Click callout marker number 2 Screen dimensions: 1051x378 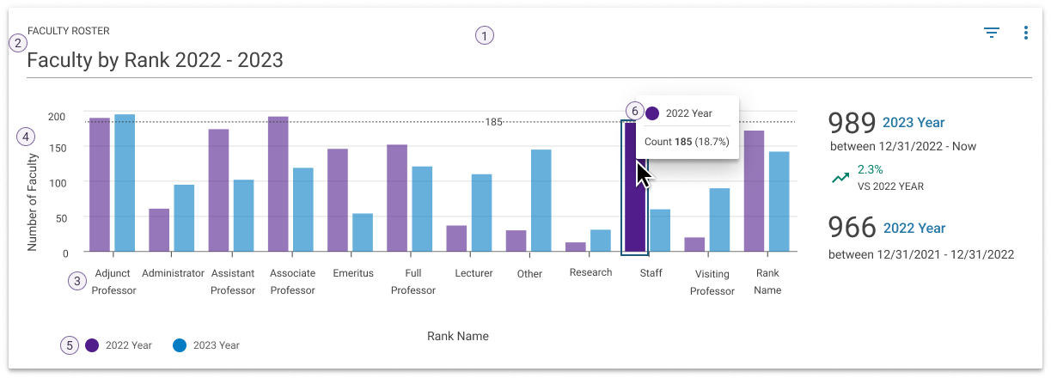tap(18, 43)
